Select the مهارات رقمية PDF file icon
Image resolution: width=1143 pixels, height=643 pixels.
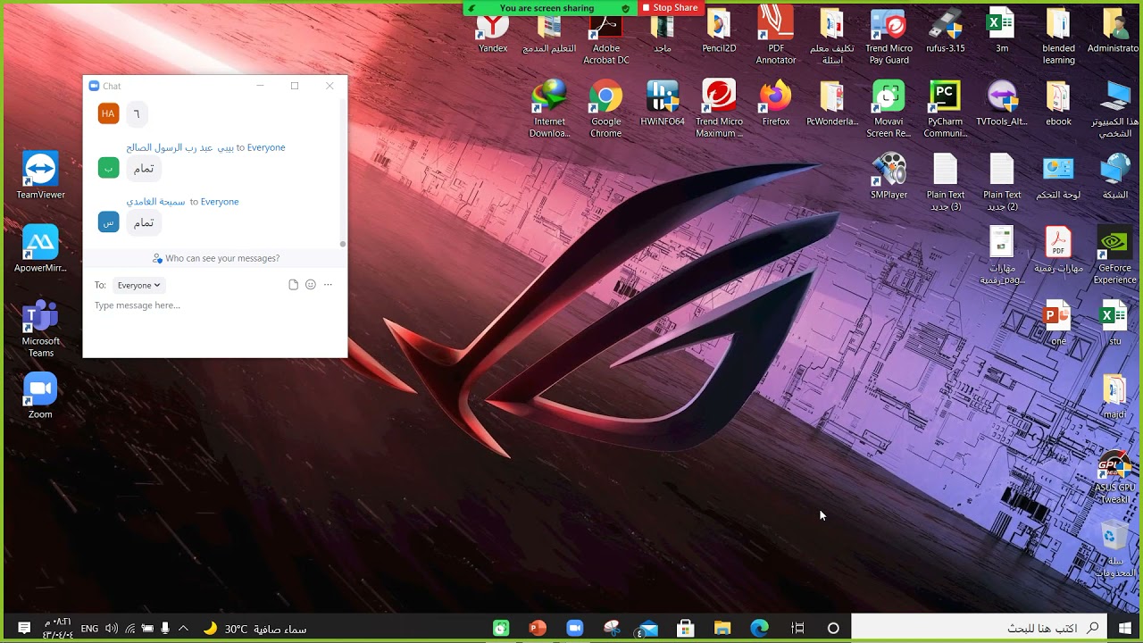(1058, 249)
